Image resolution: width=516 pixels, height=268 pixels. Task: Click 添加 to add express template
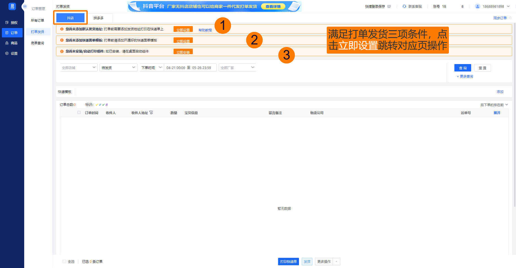click(x=500, y=92)
